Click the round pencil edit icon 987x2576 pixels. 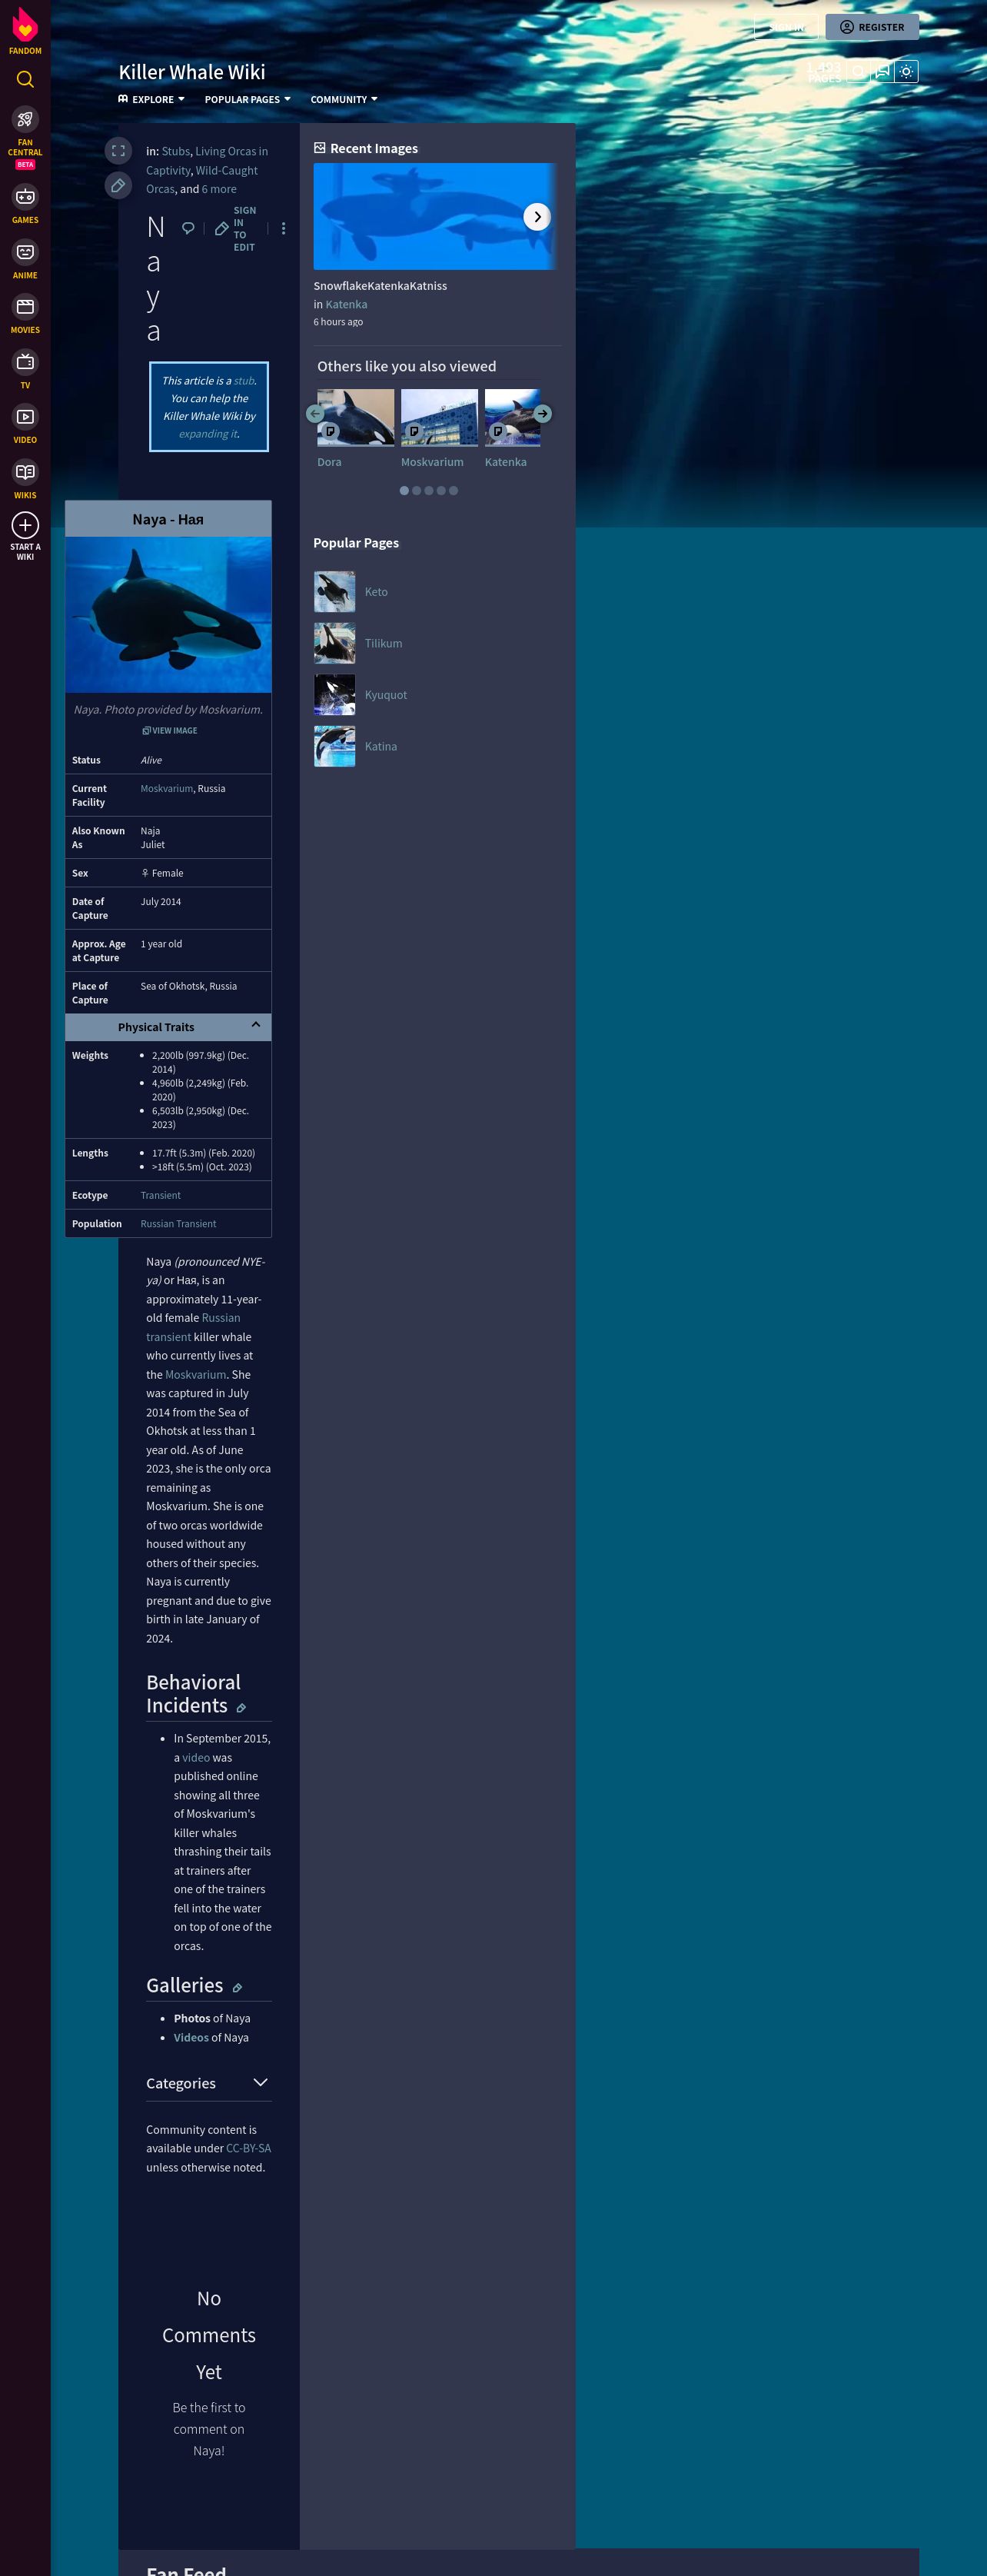click(118, 185)
